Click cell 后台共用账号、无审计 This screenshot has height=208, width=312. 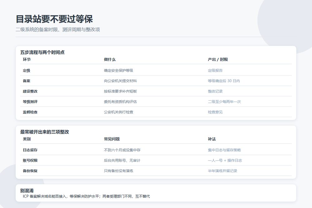(x=122, y=161)
